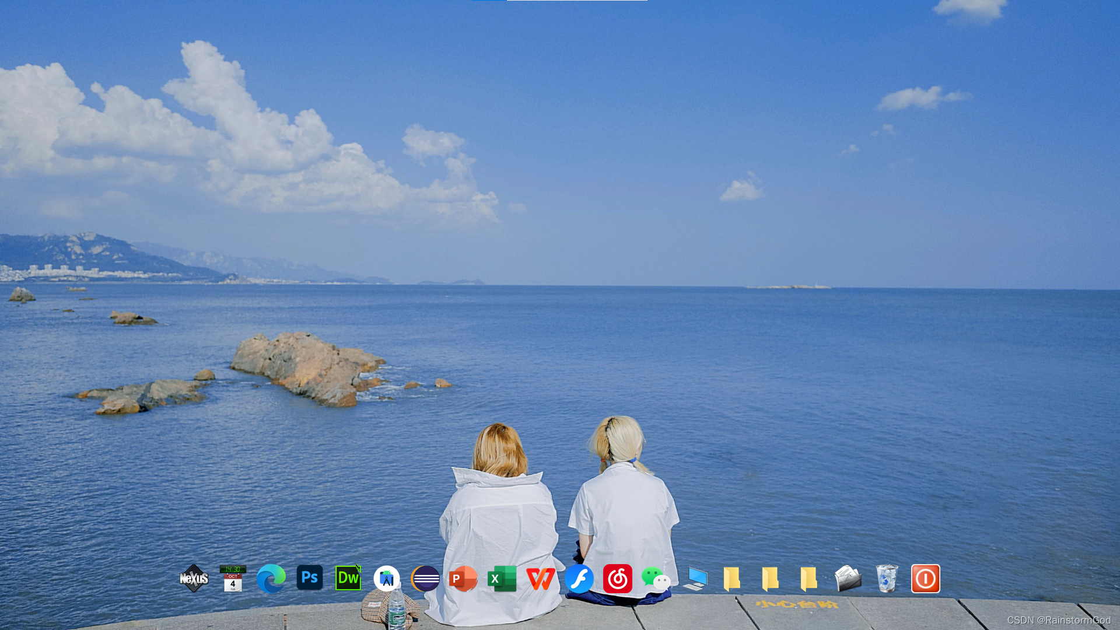Open WeChat from the dock
1120x630 pixels.
coord(656,579)
